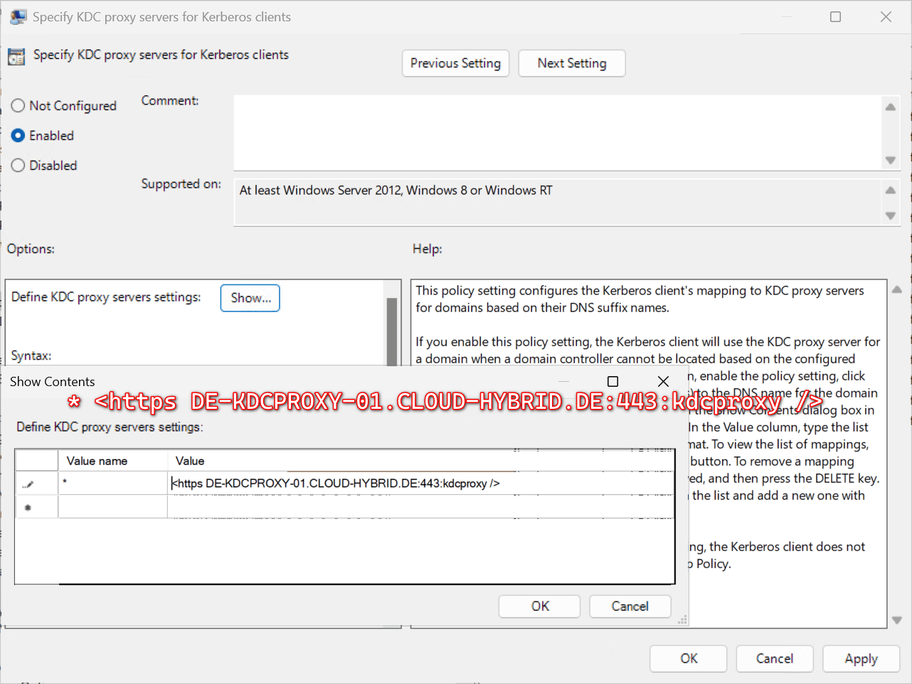Open the Show... KDC proxy settings button

pyautogui.click(x=250, y=298)
